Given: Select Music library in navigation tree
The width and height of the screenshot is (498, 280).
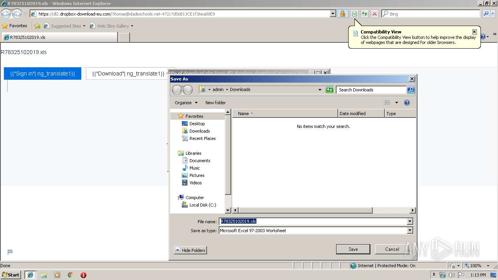Looking at the screenshot, I should [195, 168].
